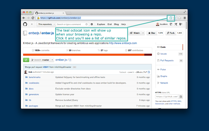The image size is (209, 131).
Task: Open pull request #2841 link in commit header
Action: [46, 67]
